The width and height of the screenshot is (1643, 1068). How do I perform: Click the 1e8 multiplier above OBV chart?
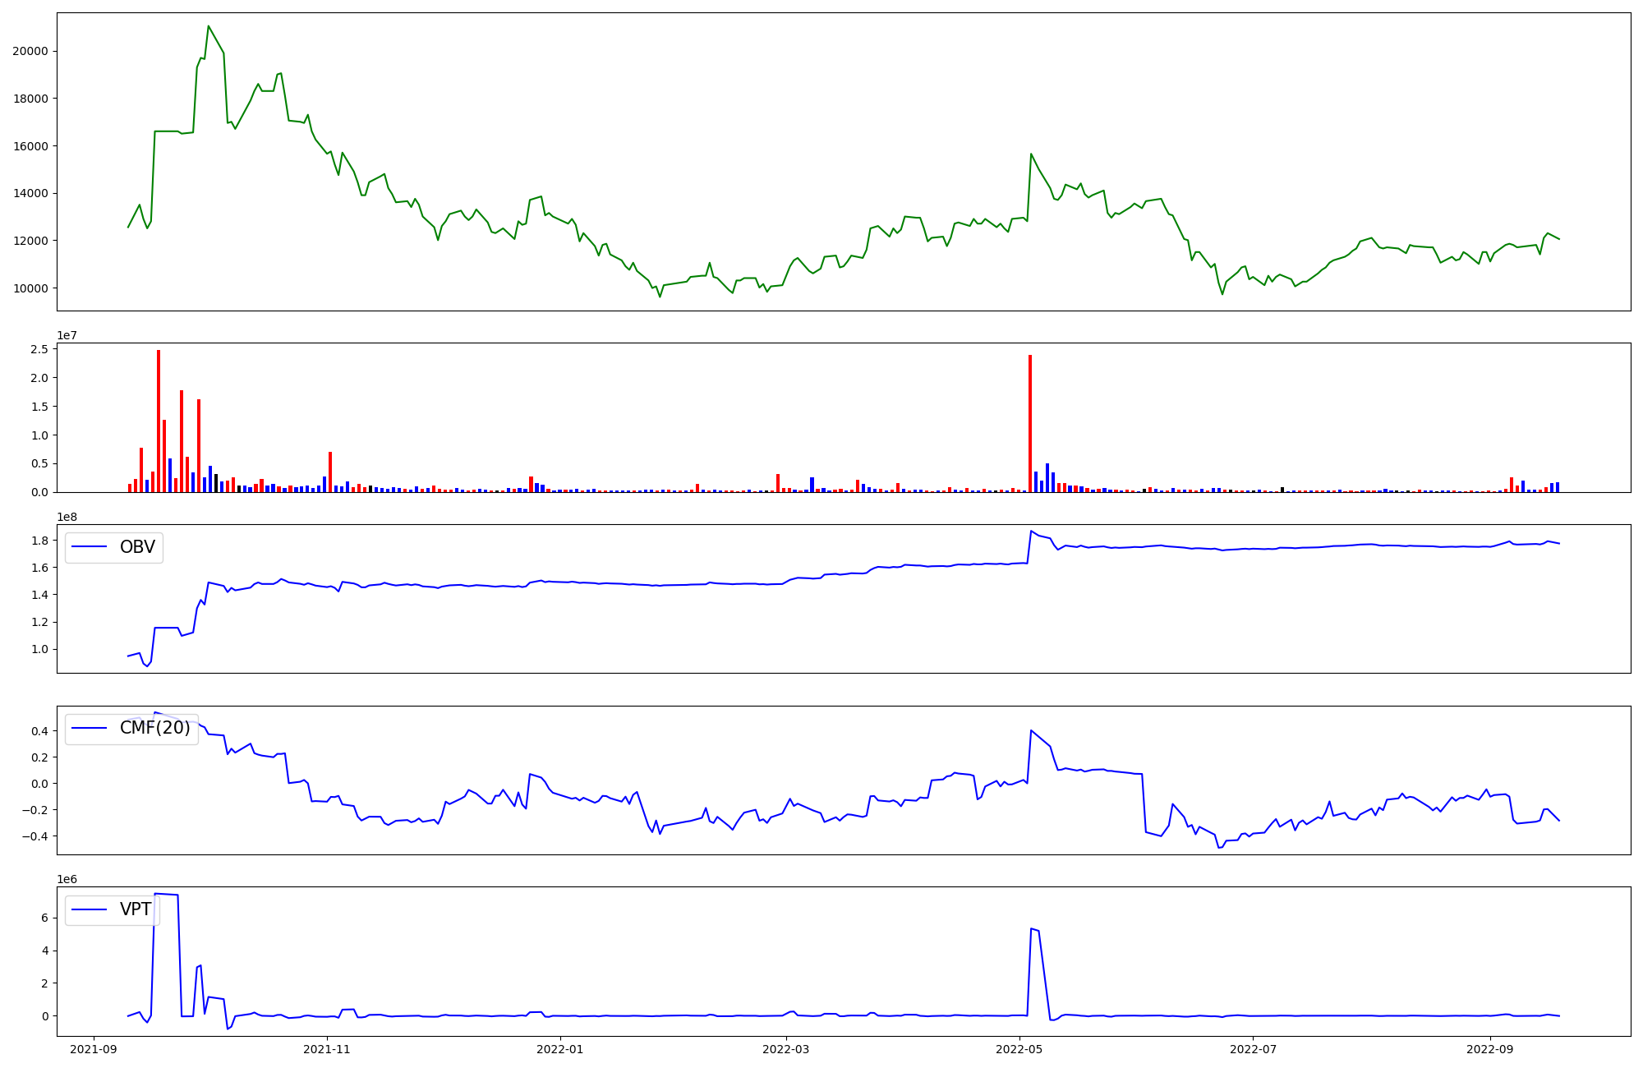[67, 518]
